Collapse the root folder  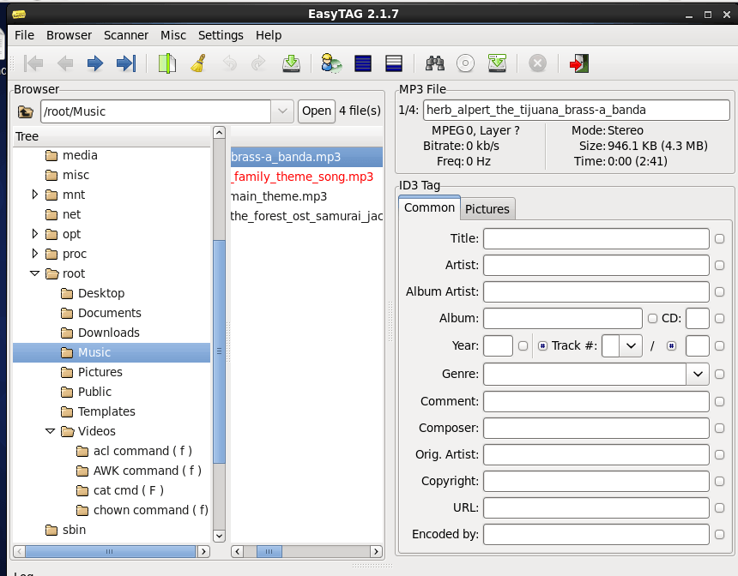click(34, 273)
